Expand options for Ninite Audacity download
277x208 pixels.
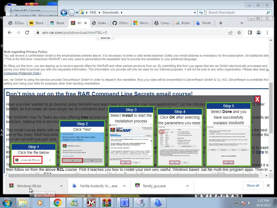click(x=124, y=186)
